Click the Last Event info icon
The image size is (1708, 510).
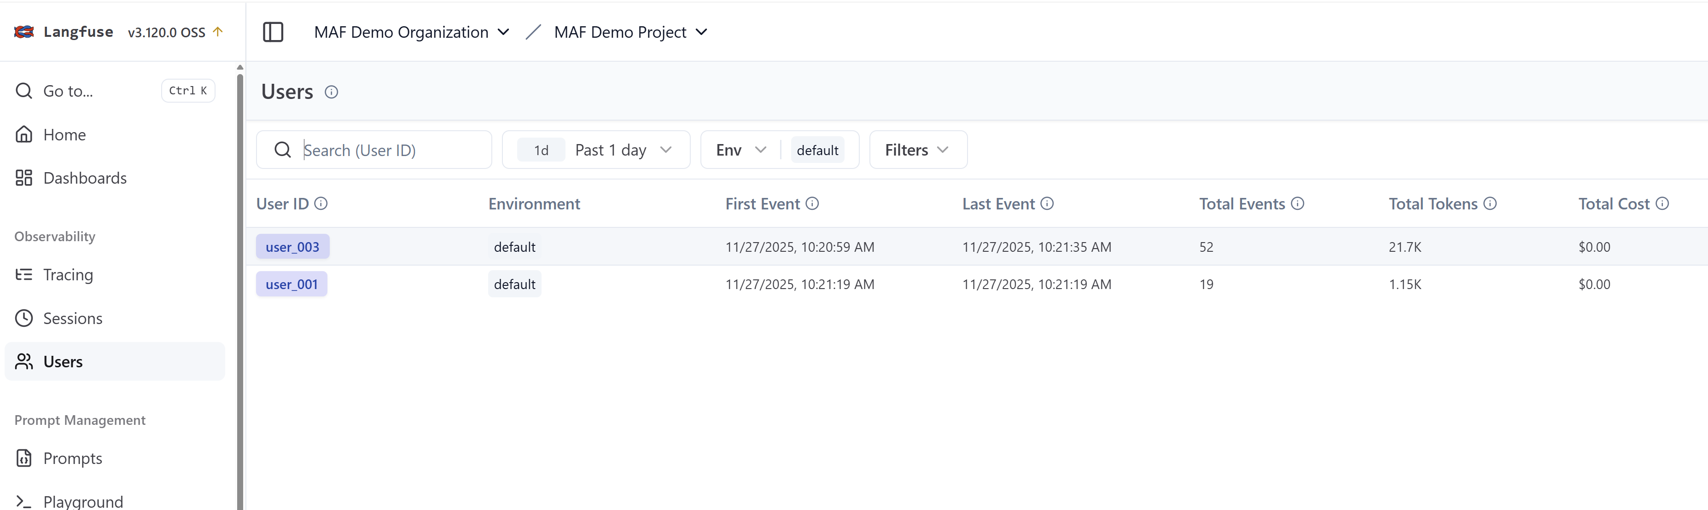(x=1047, y=203)
